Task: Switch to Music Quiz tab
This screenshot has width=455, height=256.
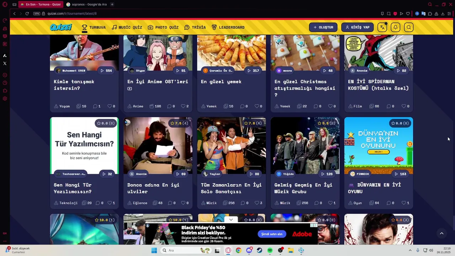Action: click(x=127, y=27)
